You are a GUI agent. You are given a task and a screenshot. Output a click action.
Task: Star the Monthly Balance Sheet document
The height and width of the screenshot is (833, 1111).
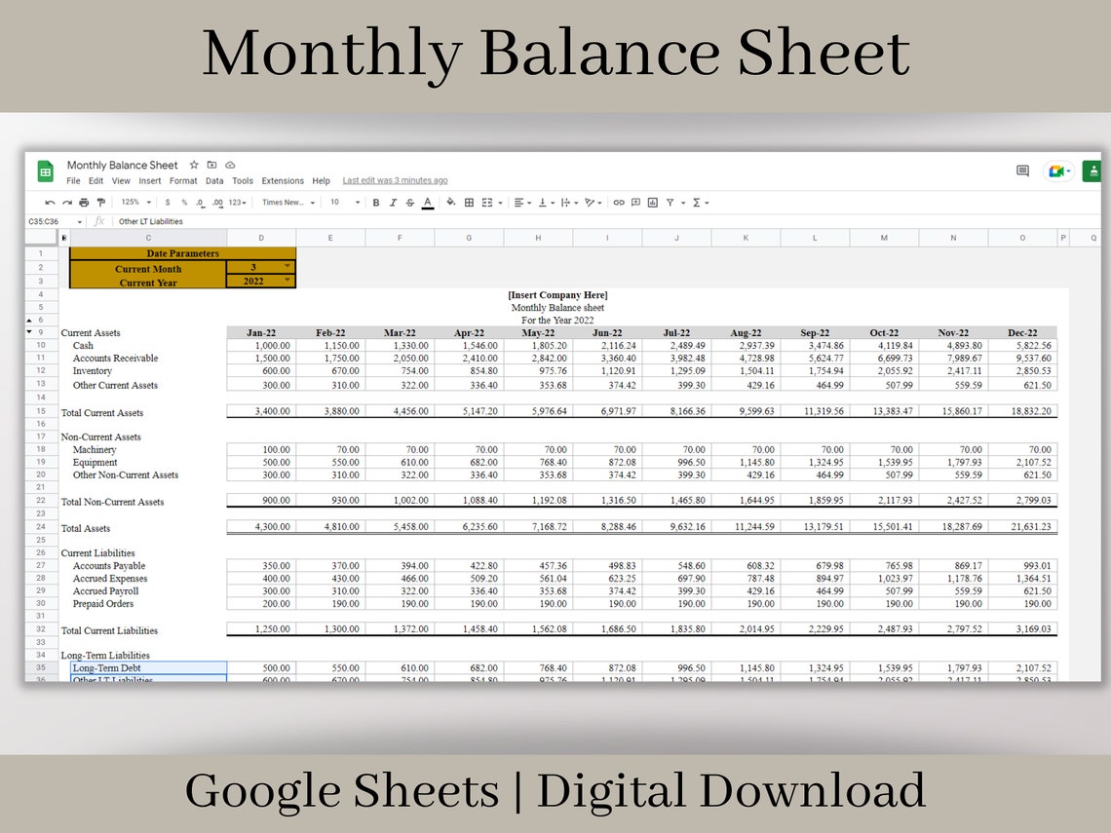194,166
